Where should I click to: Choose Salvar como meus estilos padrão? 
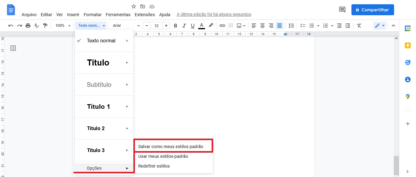tap(171, 147)
